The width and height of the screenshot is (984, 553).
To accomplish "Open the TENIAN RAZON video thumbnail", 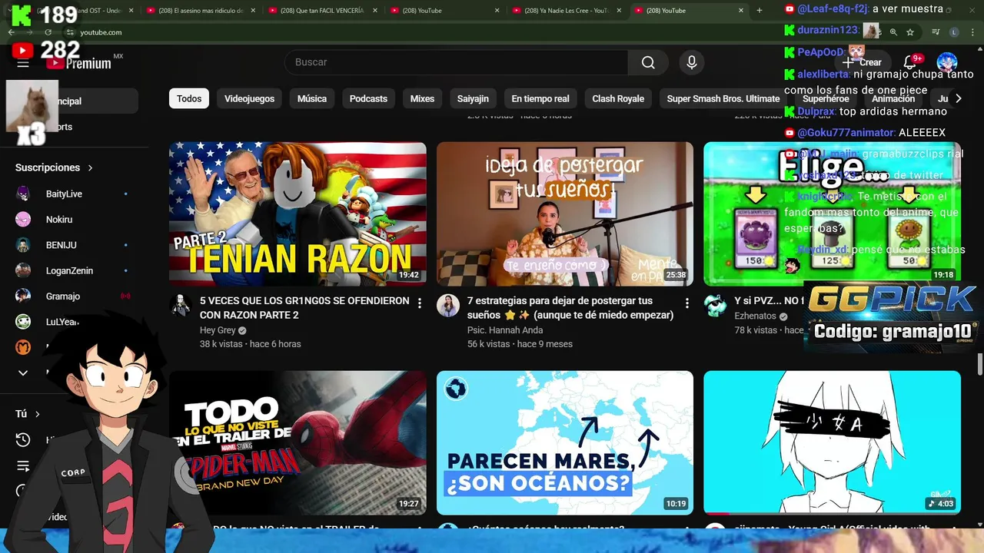I will (x=298, y=214).
